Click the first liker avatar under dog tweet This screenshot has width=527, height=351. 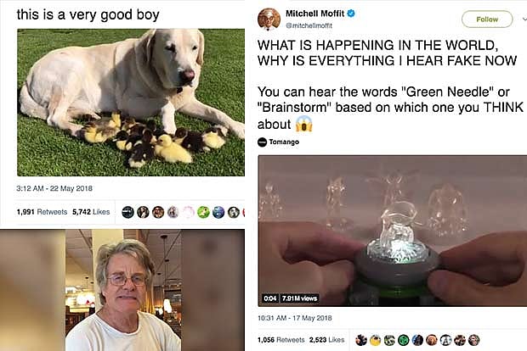point(127,212)
